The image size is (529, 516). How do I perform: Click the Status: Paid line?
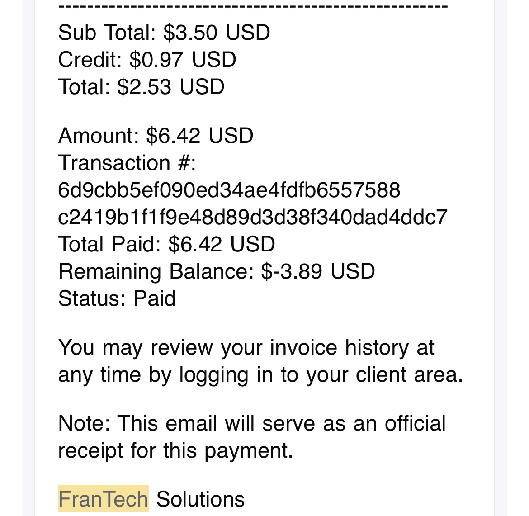click(x=117, y=298)
